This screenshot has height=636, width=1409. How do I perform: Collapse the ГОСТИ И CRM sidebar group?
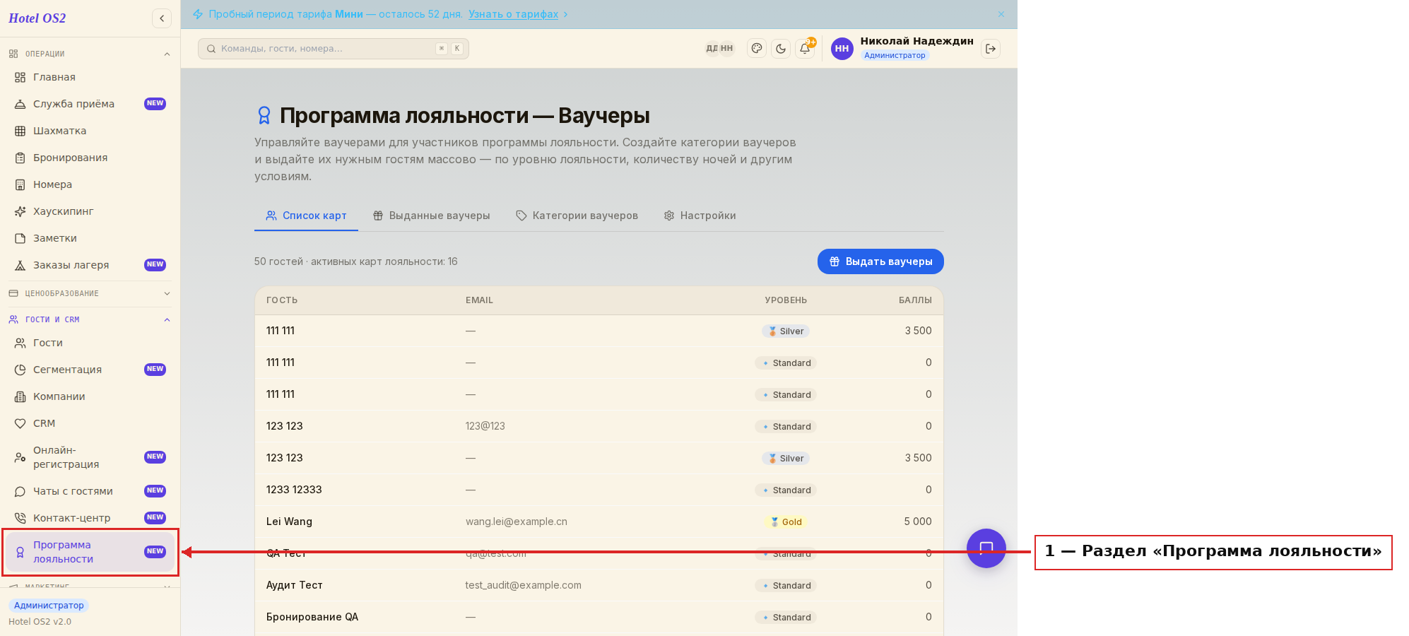click(90, 319)
